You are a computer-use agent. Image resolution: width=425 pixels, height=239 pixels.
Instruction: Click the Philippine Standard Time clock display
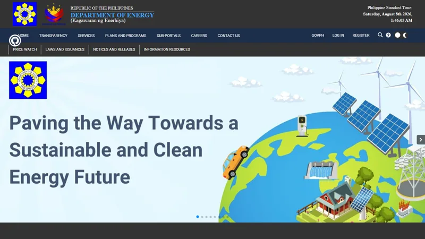pos(388,14)
